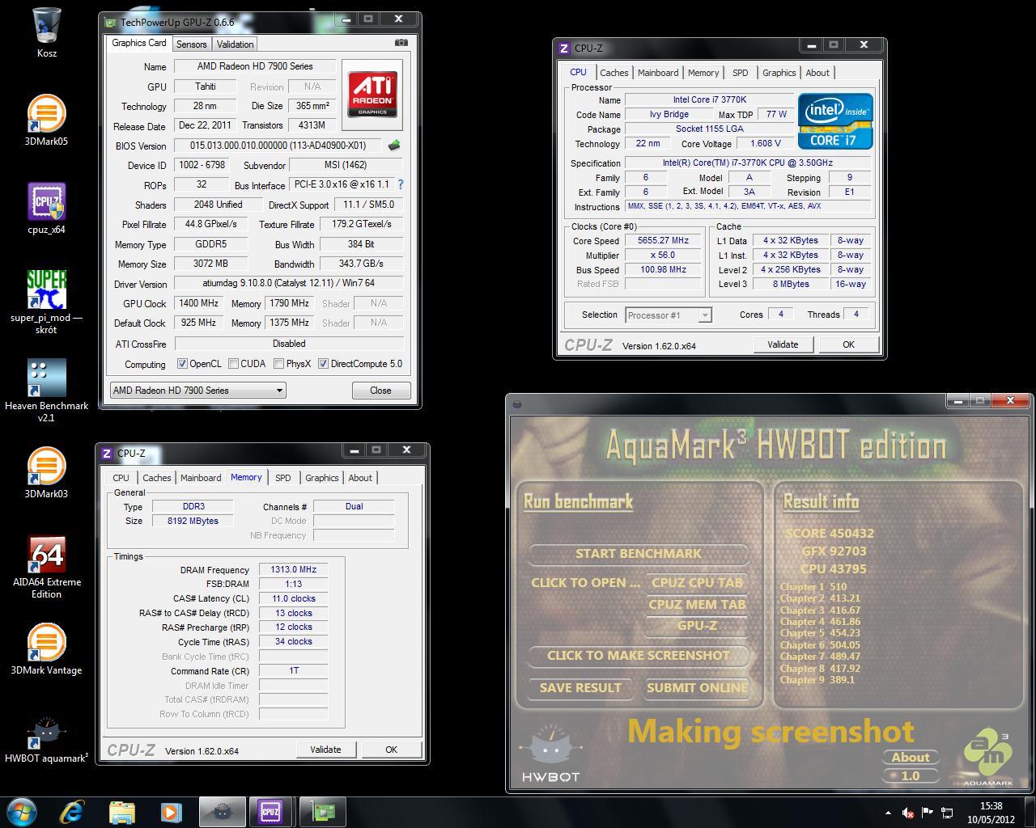Image resolution: width=1036 pixels, height=828 pixels.
Task: Click the muted volume tray icon
Action: (908, 813)
